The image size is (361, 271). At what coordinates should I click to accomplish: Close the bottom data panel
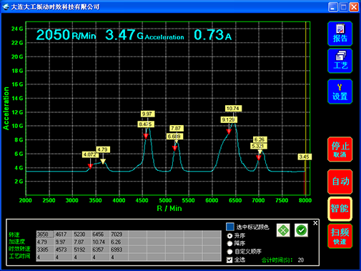(x=315, y=223)
